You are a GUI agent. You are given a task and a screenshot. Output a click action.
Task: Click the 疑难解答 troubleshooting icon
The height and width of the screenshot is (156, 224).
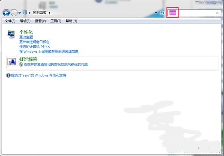click(x=12, y=61)
